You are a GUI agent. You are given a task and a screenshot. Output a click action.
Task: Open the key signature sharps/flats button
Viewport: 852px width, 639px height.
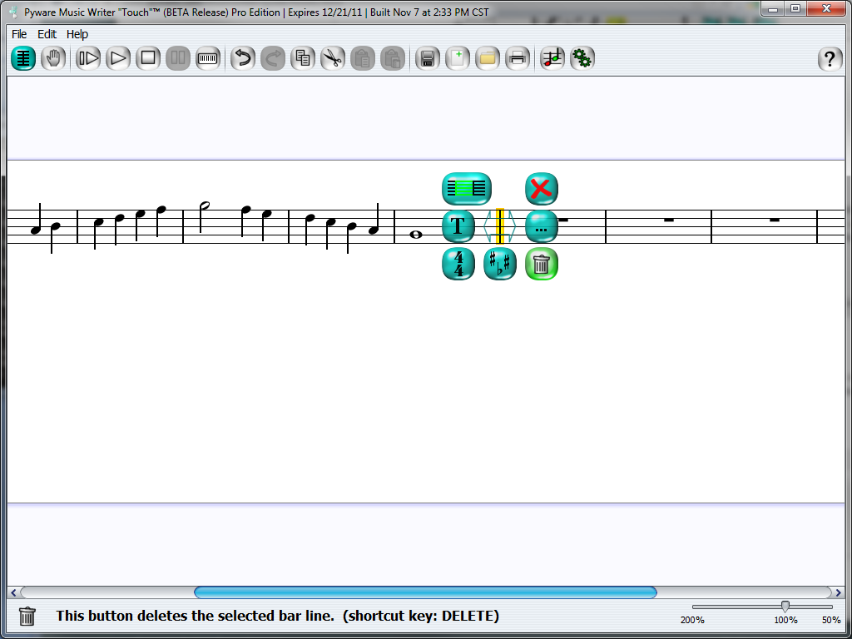pyautogui.click(x=500, y=265)
